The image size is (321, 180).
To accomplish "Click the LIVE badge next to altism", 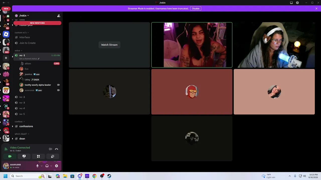I will [x=57, y=63].
